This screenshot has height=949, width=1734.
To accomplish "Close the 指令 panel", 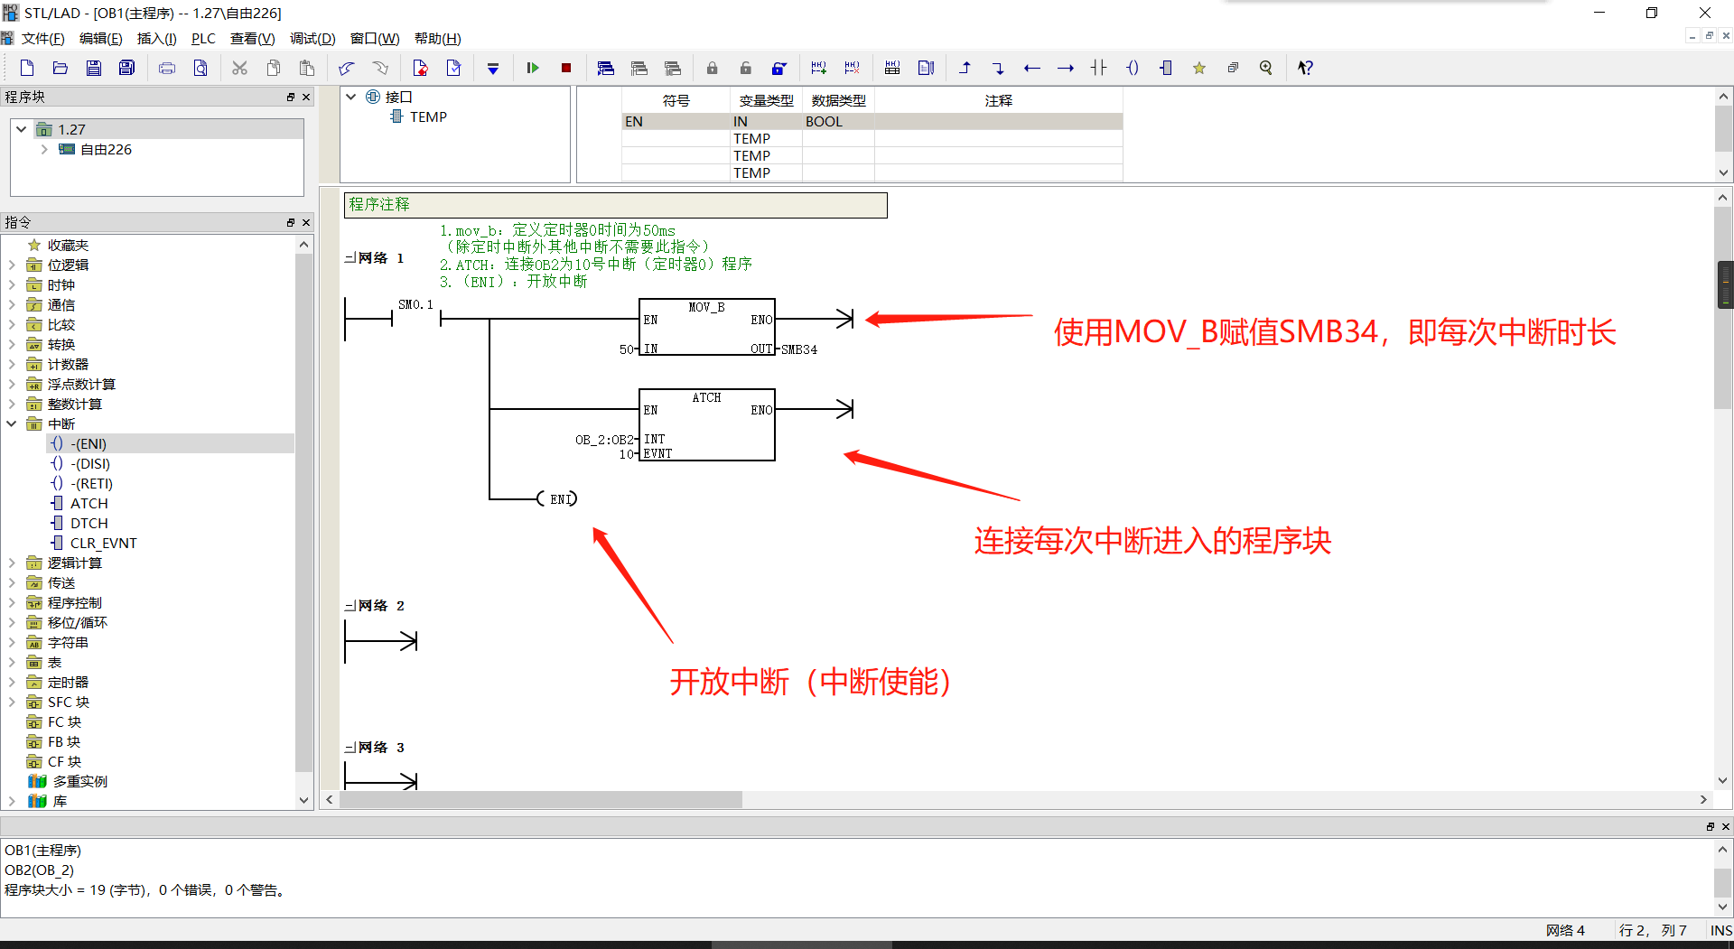I will [x=306, y=222].
